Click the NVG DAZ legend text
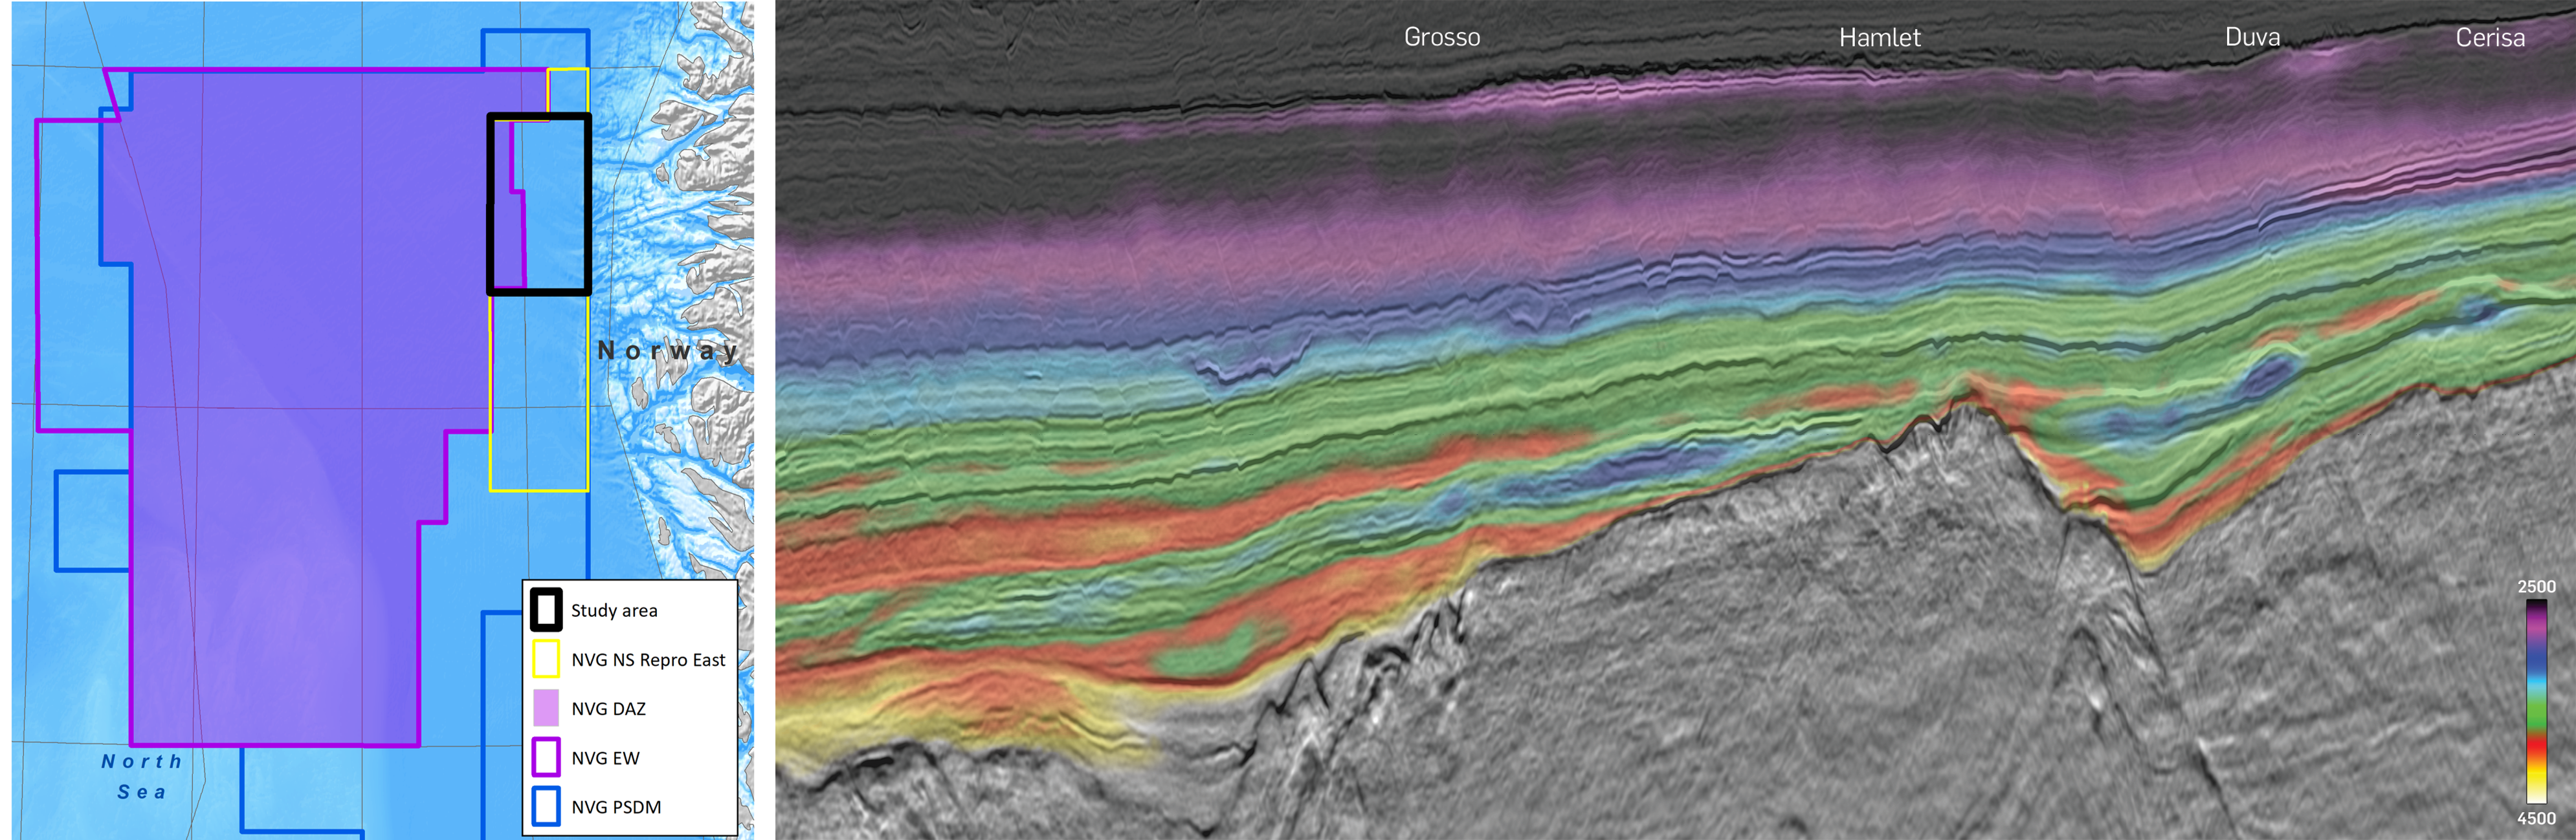 click(608, 709)
